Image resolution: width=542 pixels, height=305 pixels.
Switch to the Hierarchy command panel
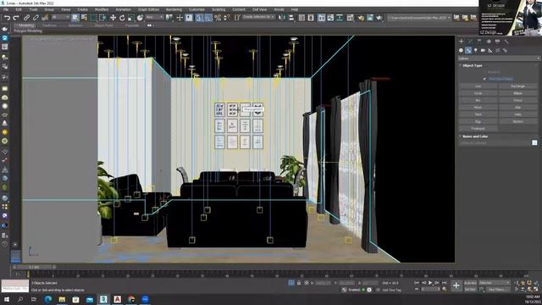(x=479, y=42)
